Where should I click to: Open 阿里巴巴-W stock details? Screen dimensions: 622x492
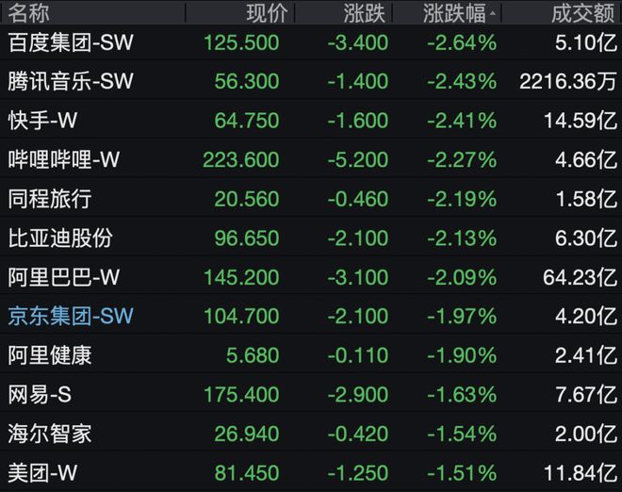coord(63,277)
